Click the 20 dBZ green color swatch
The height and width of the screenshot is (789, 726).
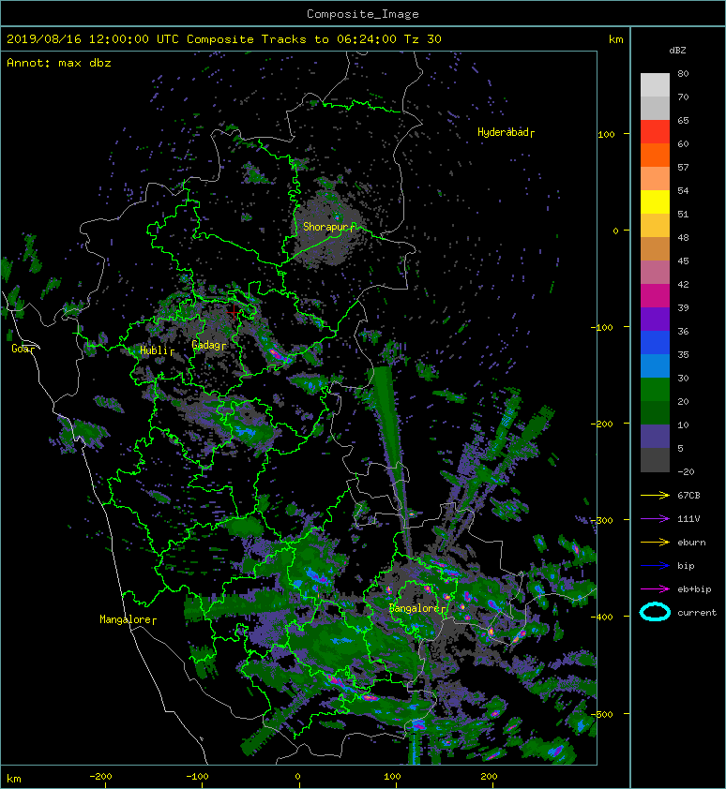click(x=655, y=413)
